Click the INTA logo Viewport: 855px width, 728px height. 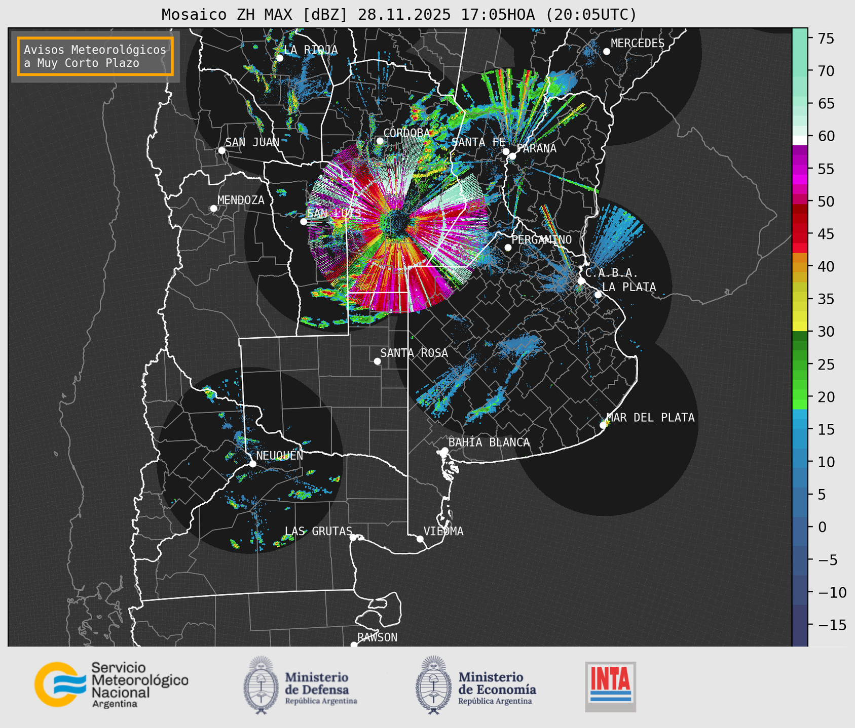[x=611, y=686]
